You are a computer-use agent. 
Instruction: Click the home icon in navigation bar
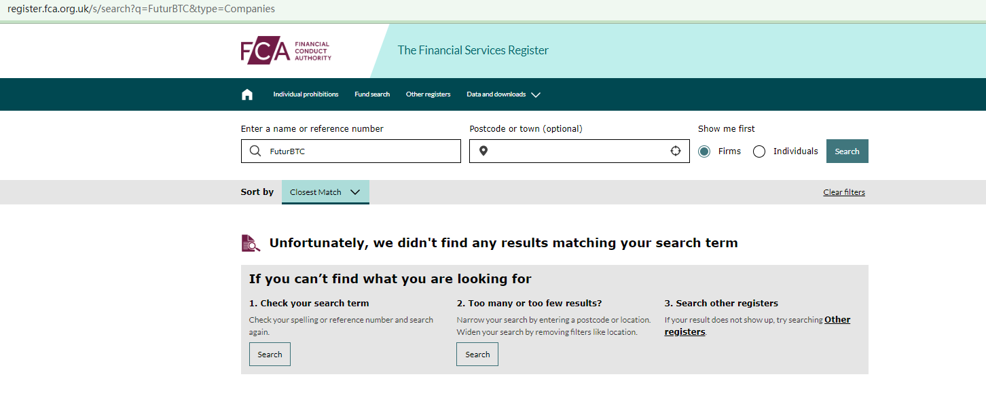(x=247, y=94)
